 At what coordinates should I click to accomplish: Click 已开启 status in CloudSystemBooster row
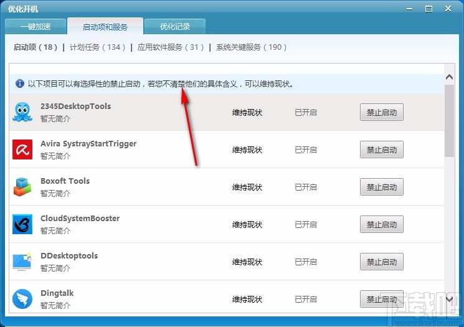[306, 225]
